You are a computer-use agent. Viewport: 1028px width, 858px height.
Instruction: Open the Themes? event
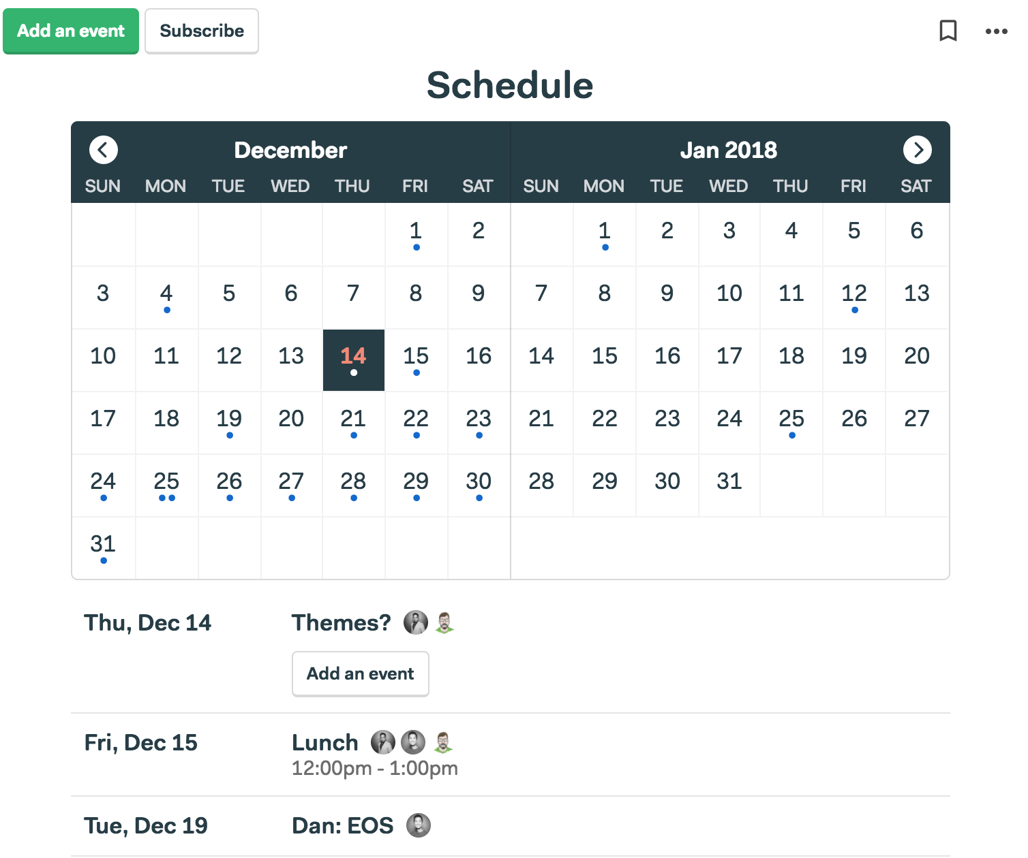342,622
